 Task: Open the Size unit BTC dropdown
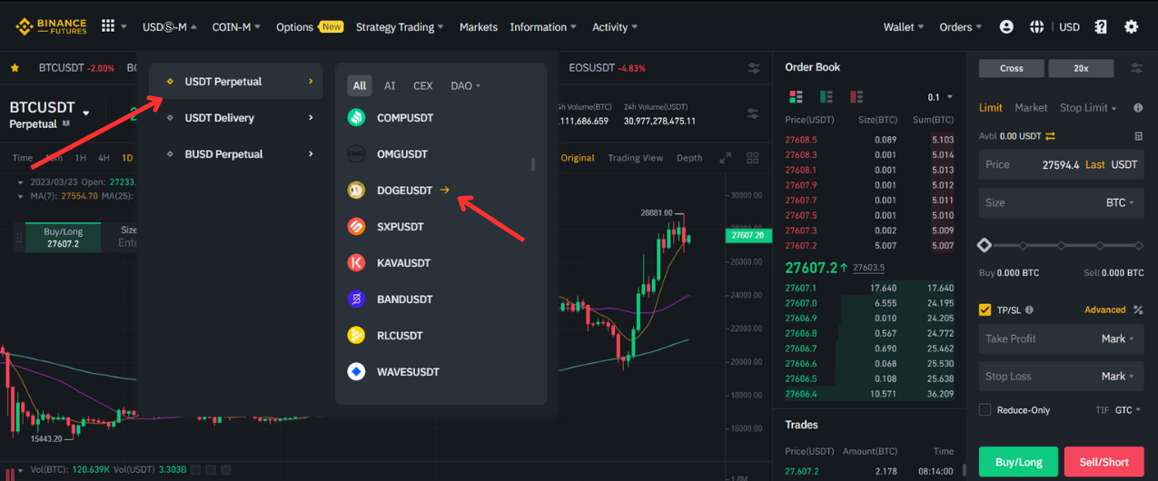[1120, 202]
